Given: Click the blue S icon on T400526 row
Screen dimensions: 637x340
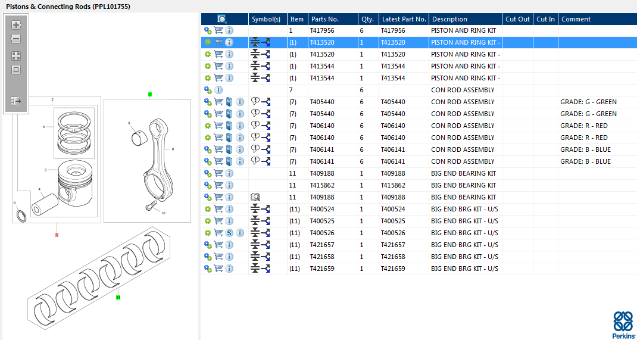Looking at the screenshot, I should click(229, 233).
